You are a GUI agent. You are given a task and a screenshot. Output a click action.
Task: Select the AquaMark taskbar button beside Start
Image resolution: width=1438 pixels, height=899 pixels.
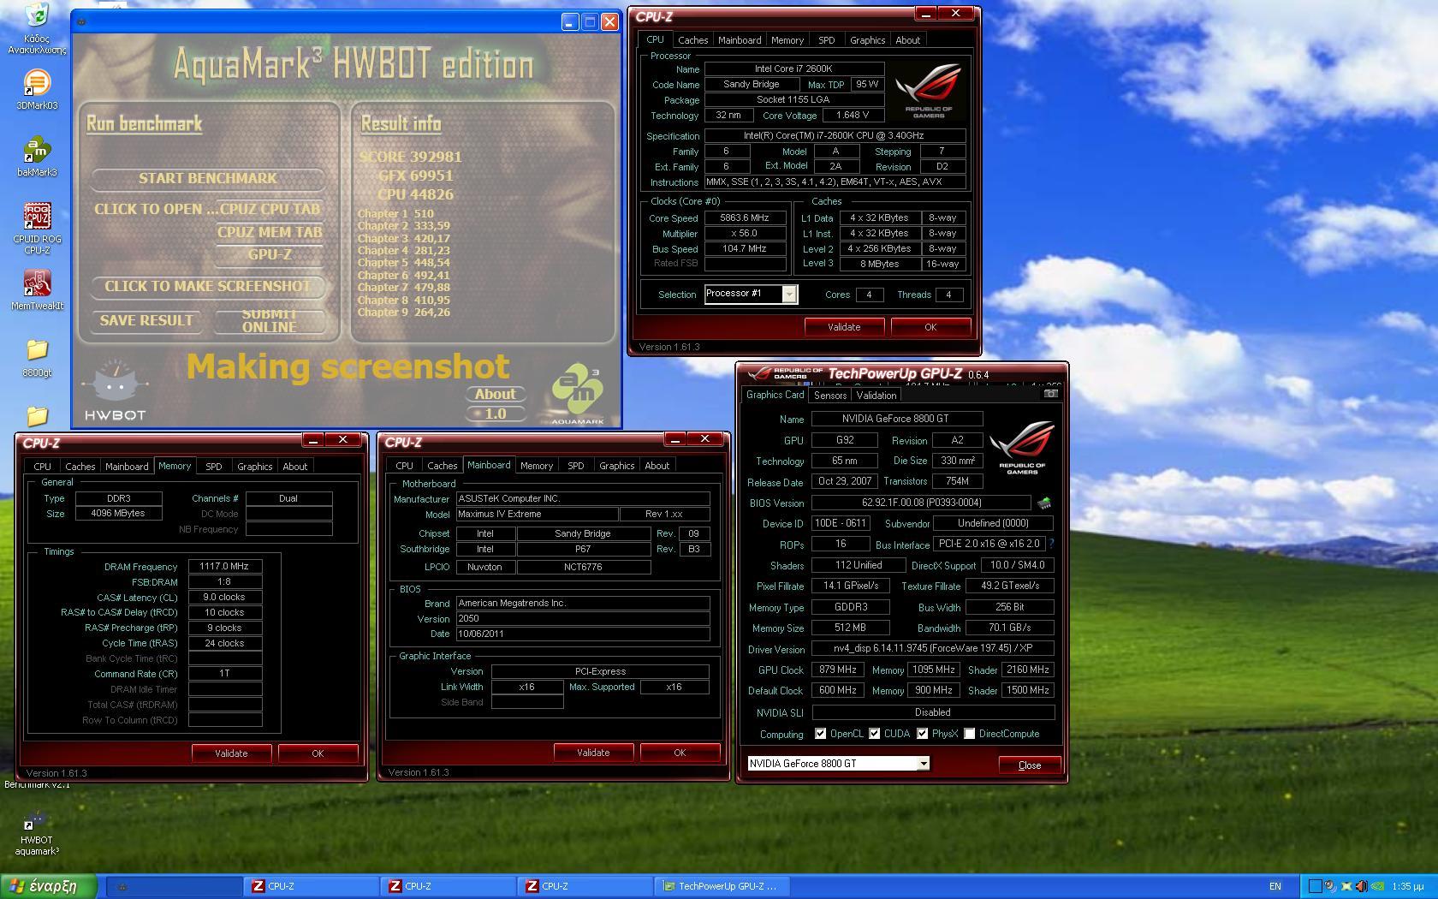175,886
